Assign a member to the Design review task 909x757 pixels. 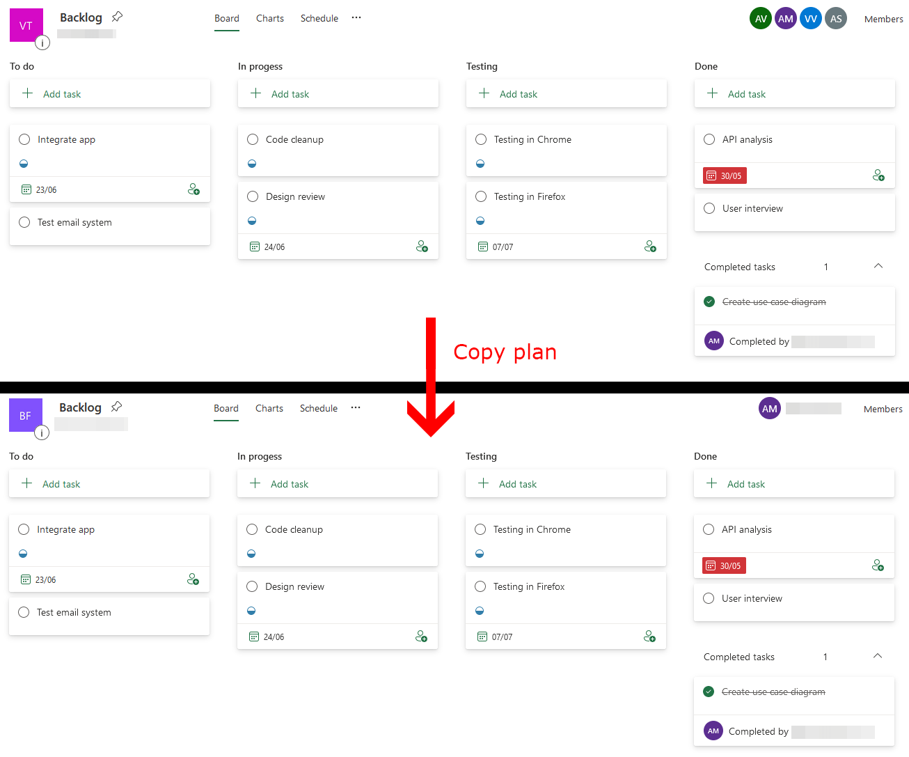pos(422,246)
